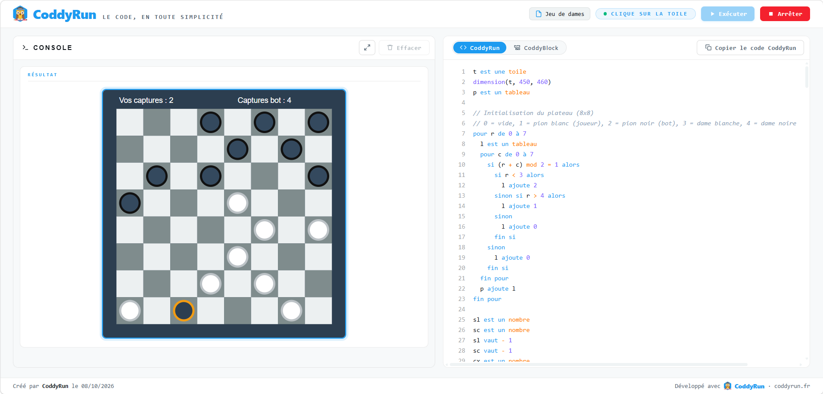The image size is (823, 394).
Task: Click the horizontal scrollbar under the code
Action: coord(598,365)
